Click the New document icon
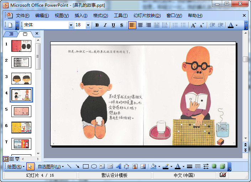Viewport: 251px width, 182px height. (x=10, y=25)
